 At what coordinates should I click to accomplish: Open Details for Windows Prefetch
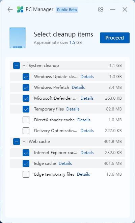pos(78,87)
